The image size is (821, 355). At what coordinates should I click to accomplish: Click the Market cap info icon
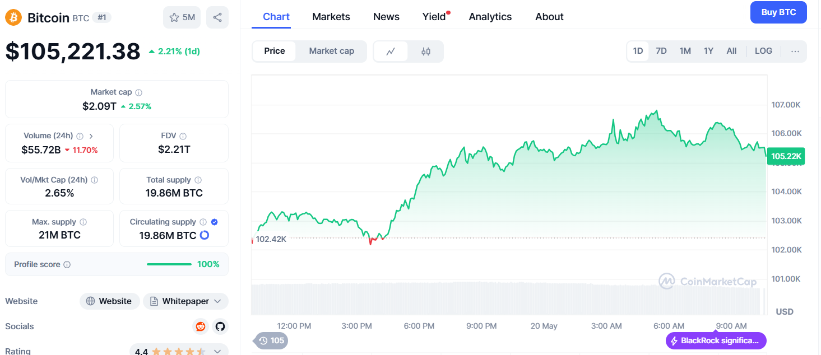[138, 92]
